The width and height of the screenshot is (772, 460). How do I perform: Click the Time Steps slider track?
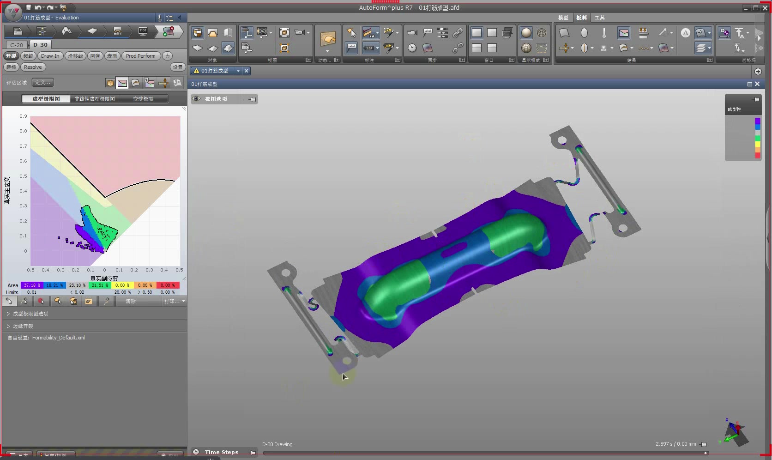click(x=484, y=453)
